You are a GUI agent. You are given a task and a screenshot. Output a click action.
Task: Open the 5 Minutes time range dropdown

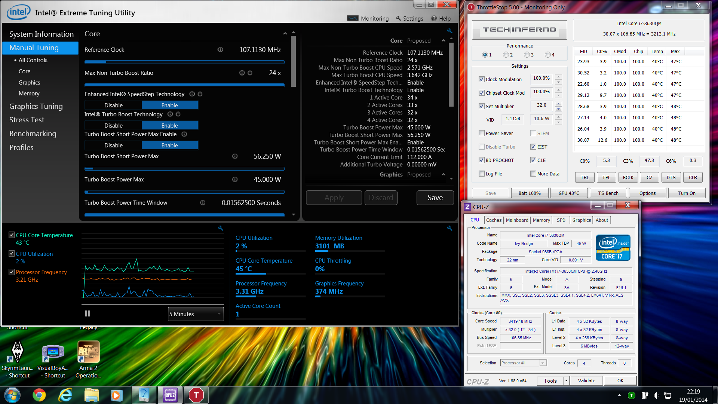click(196, 314)
